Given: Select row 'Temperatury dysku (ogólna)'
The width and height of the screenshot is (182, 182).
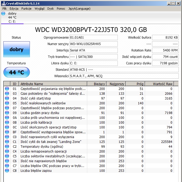Looking at the screenshot, I should point(89,146).
